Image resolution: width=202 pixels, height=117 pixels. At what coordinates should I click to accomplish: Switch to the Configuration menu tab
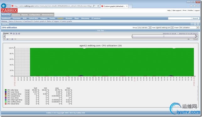[x=35, y=15]
